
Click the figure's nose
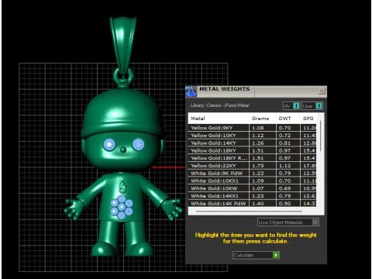coord(123,150)
